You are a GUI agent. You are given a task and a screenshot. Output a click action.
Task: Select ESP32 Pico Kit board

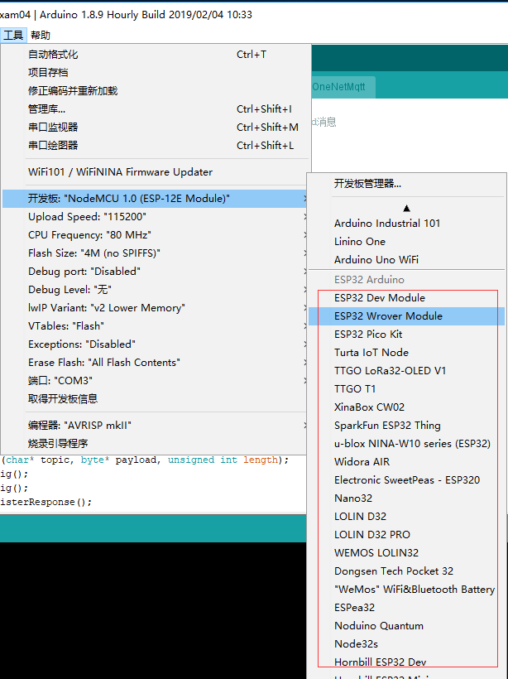(406, 335)
